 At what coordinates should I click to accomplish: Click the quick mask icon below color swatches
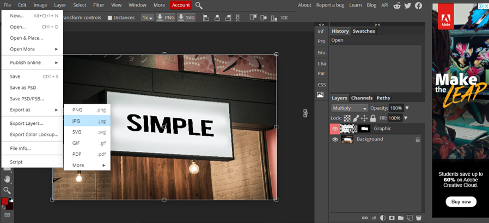pyautogui.click(x=7, y=215)
